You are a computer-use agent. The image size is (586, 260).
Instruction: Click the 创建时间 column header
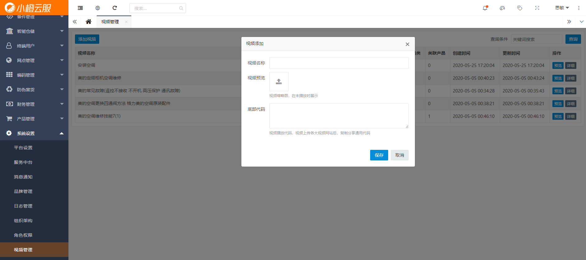[x=462, y=53]
